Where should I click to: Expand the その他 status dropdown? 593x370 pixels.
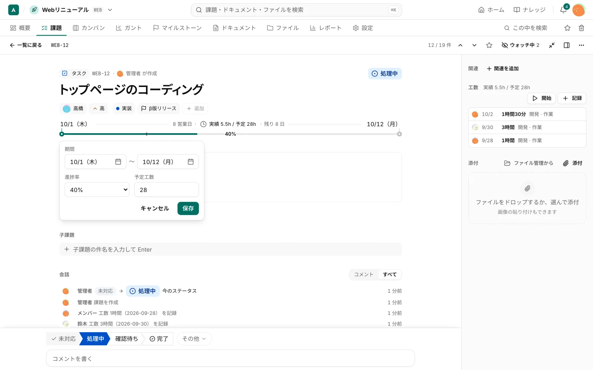194,339
